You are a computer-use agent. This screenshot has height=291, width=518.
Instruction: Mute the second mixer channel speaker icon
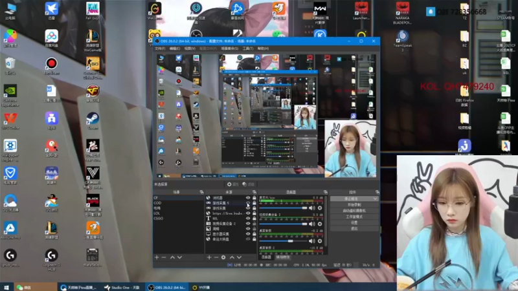click(x=311, y=224)
